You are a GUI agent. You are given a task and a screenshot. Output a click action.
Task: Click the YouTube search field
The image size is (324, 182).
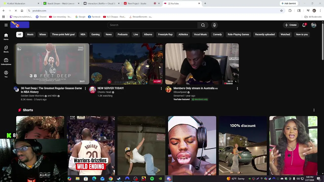152,25
